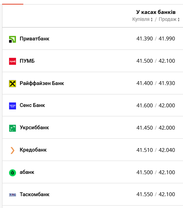Viewport: 183px width, 208px height.
Task: Sort banks by Купівля rate arrows
Action: pyautogui.click(x=152, y=20)
